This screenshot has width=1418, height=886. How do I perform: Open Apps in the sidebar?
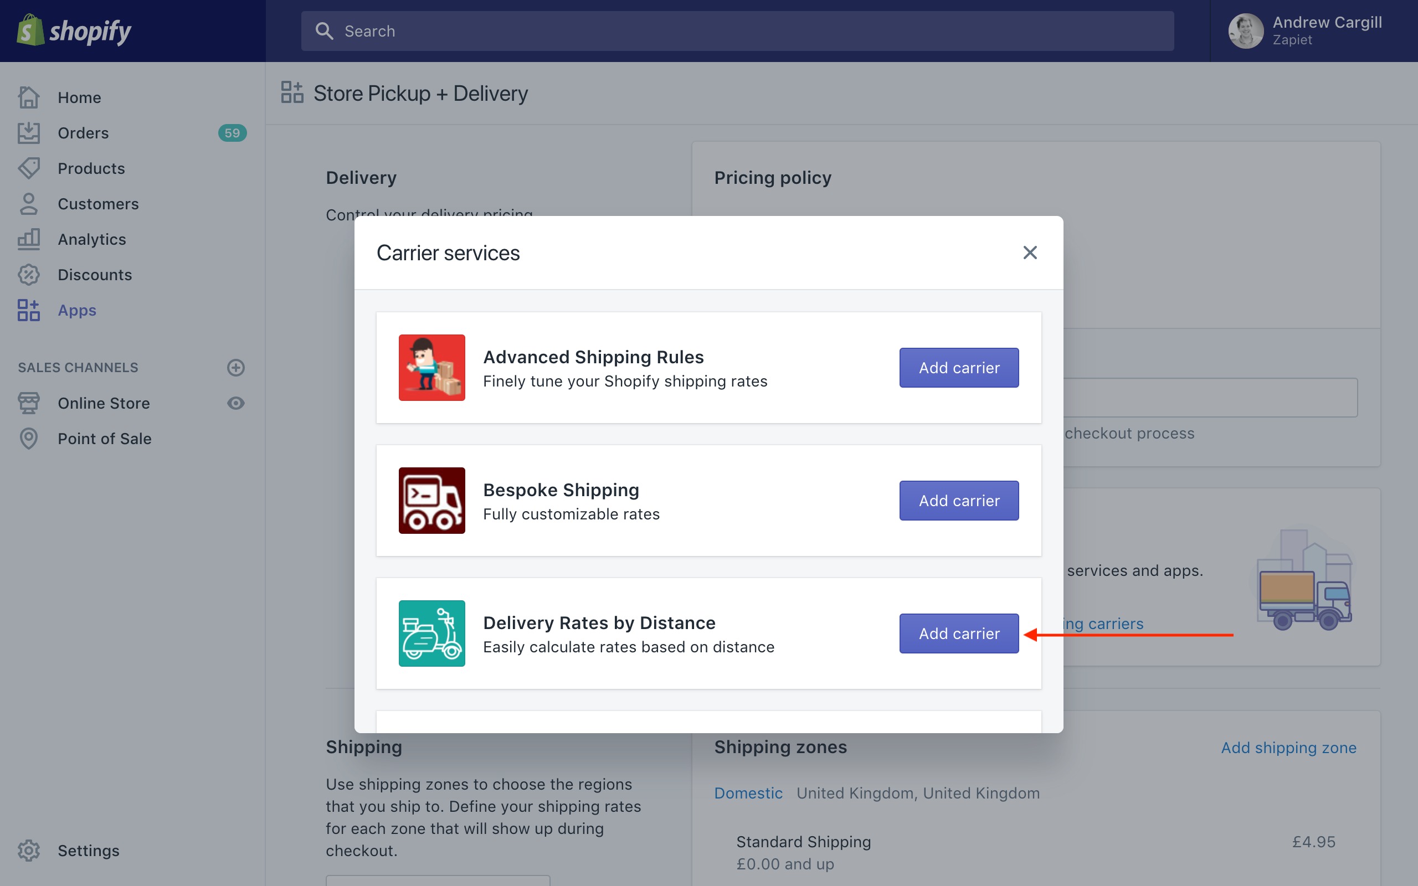coord(77,310)
